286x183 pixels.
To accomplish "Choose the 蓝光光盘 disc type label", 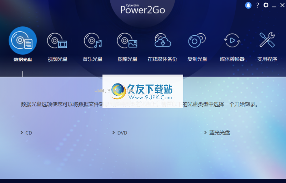I will tap(220, 132).
